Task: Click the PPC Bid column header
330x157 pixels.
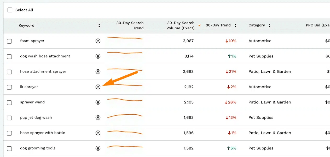Action: 317,25
